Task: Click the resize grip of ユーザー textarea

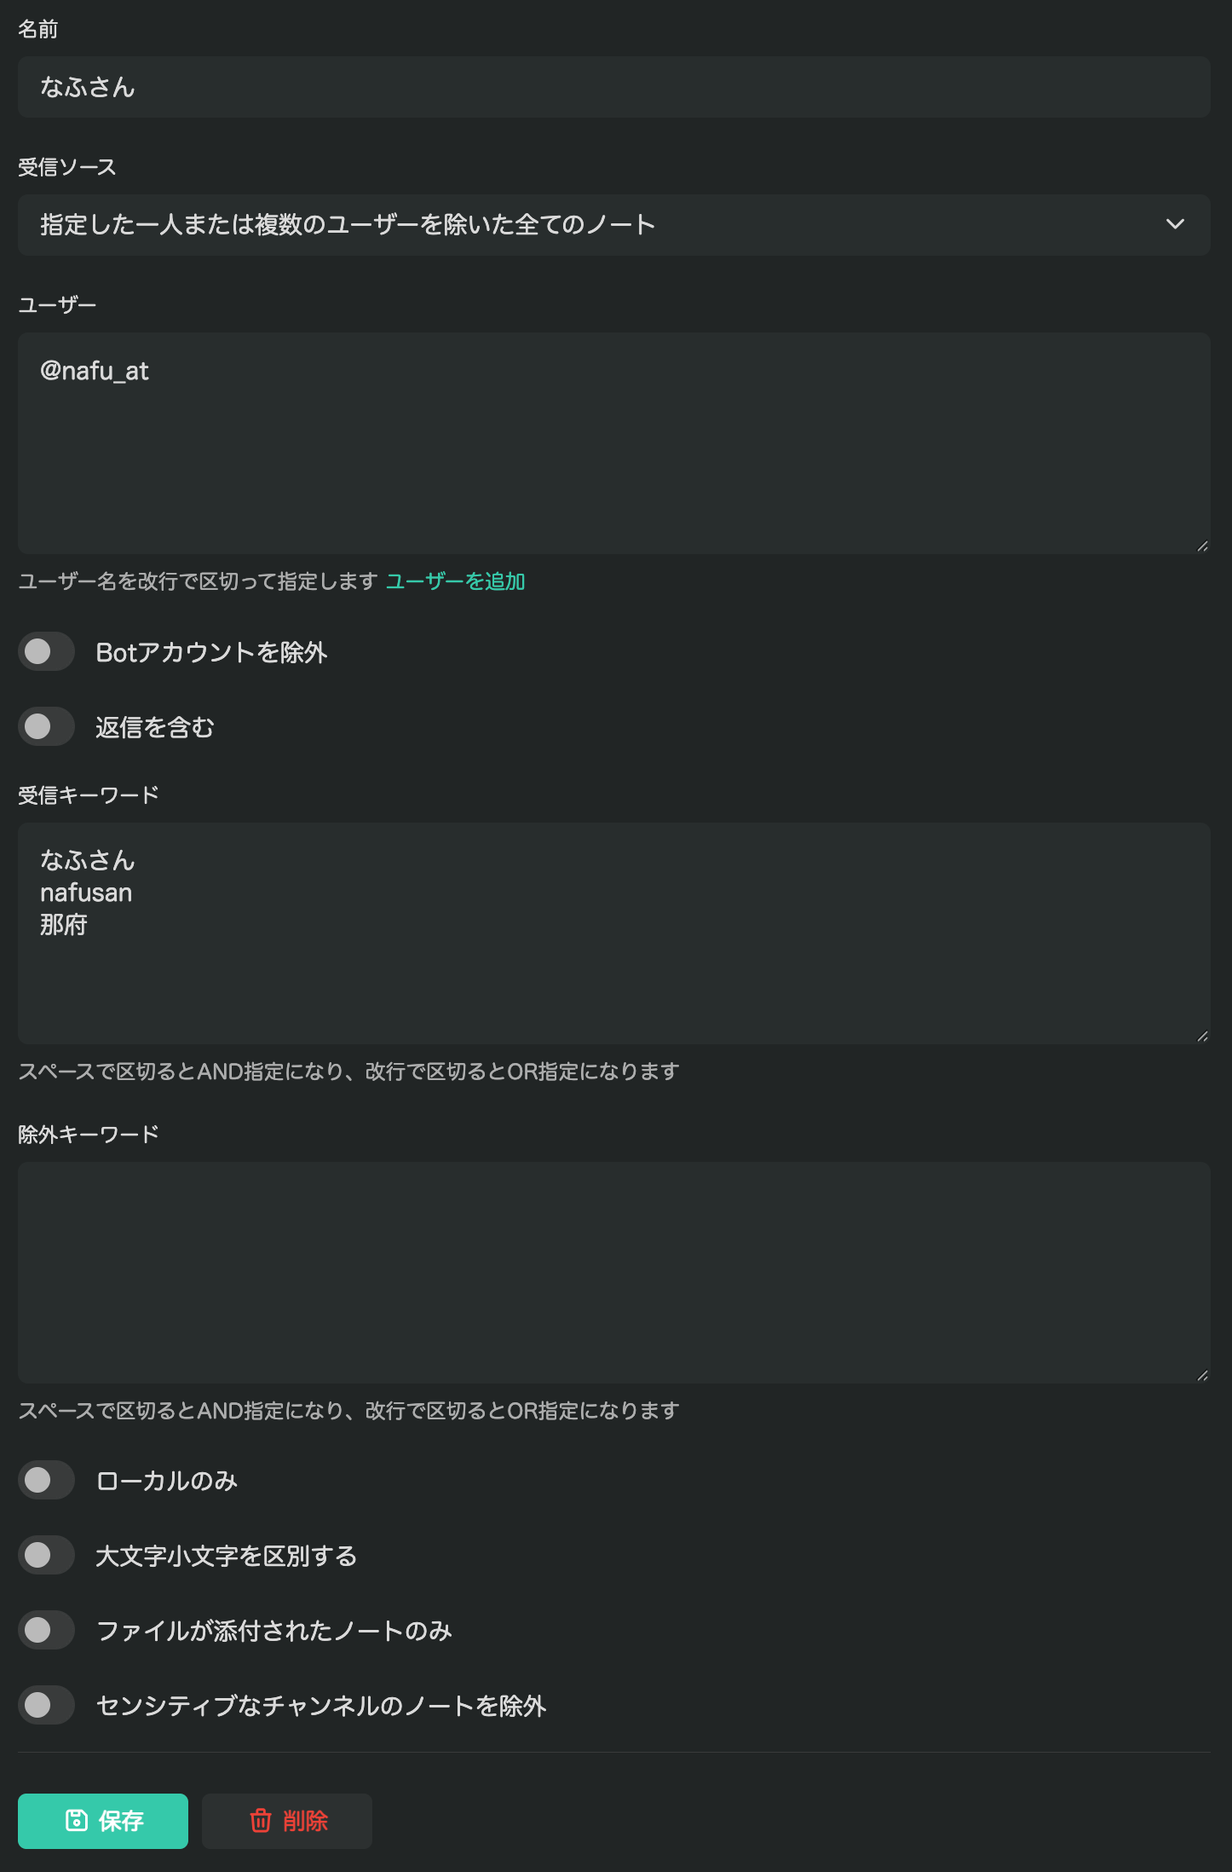Action: coord(1202,546)
